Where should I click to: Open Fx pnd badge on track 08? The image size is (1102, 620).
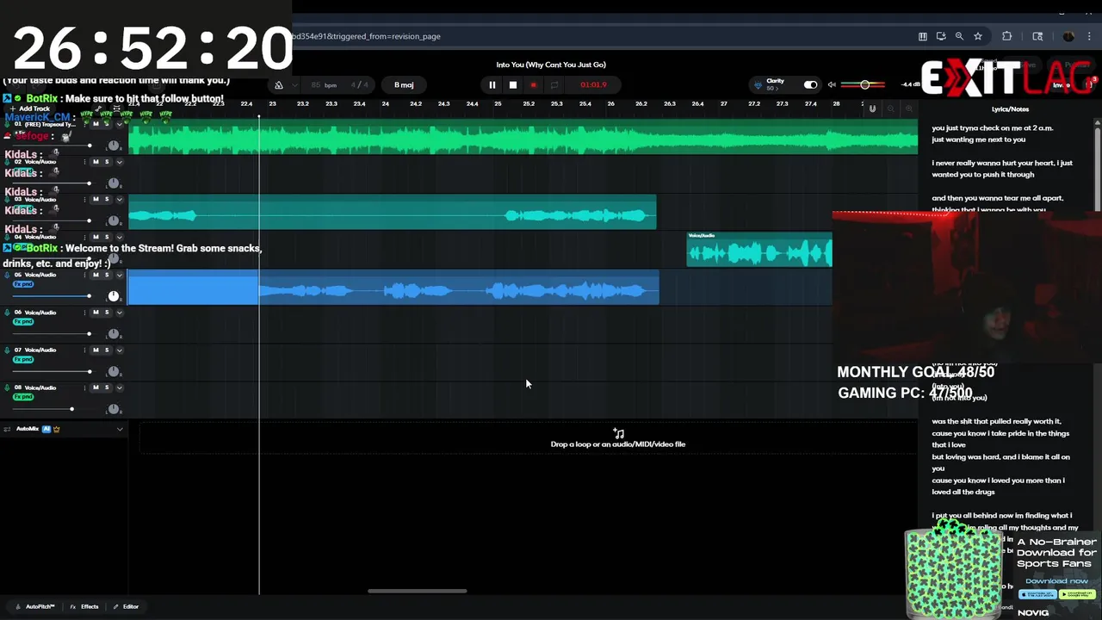pyautogui.click(x=23, y=396)
